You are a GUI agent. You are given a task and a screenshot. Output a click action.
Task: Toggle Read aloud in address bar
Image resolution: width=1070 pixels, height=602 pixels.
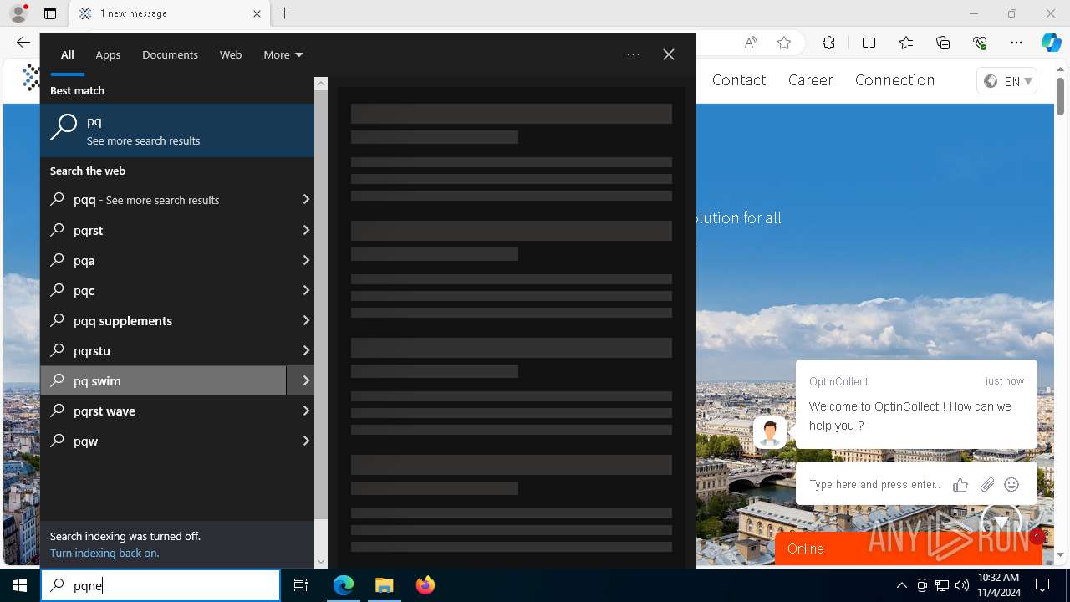tap(751, 43)
